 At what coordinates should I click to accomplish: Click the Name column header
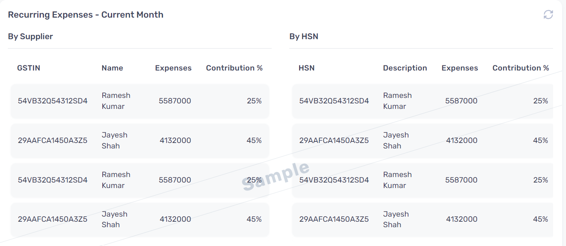pos(112,68)
